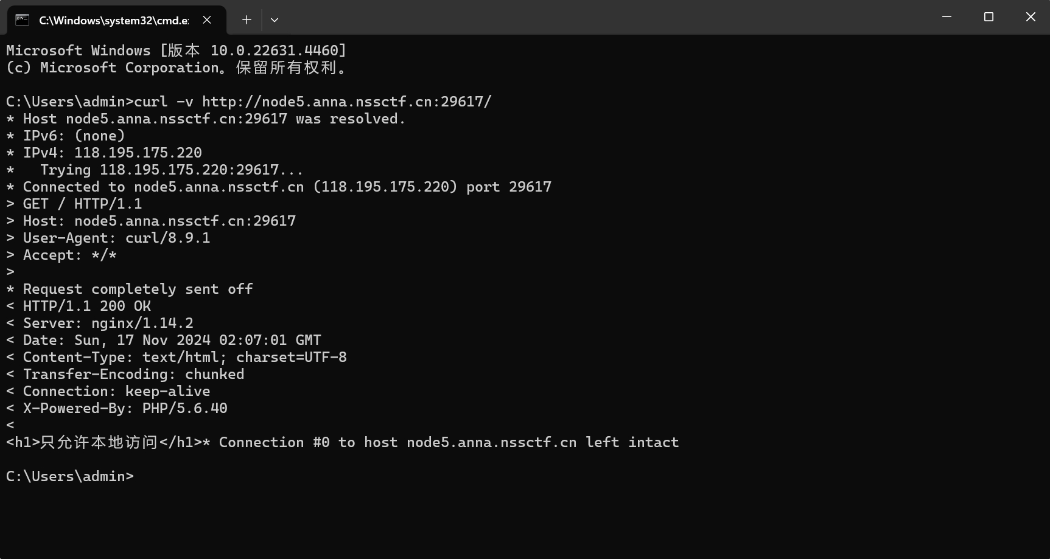Open a new tab with the plus button

coord(247,20)
